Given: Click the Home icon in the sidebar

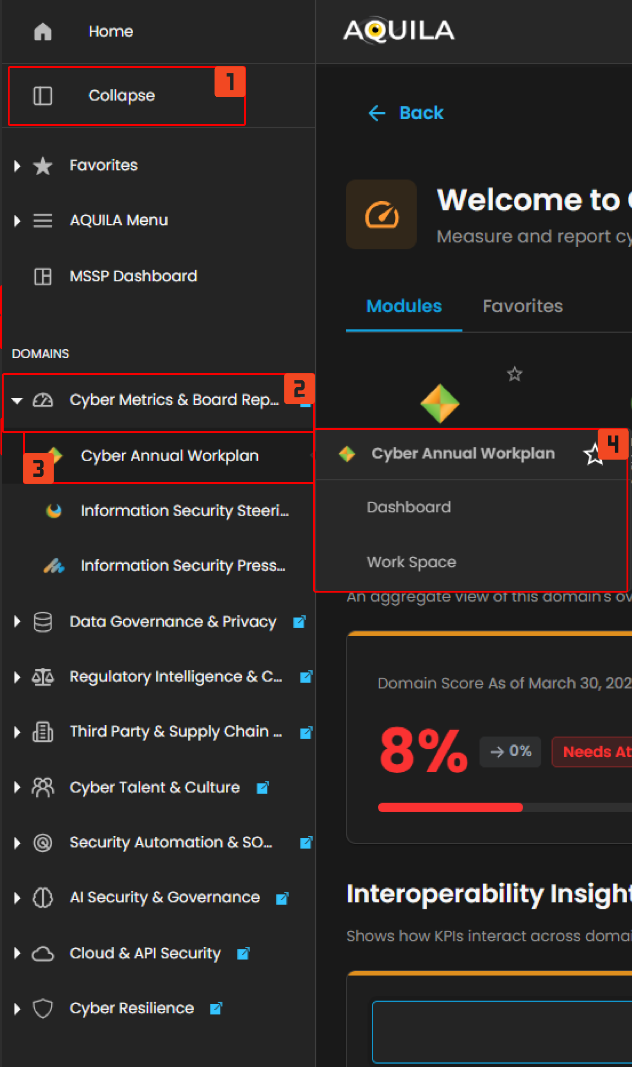Looking at the screenshot, I should pos(43,32).
